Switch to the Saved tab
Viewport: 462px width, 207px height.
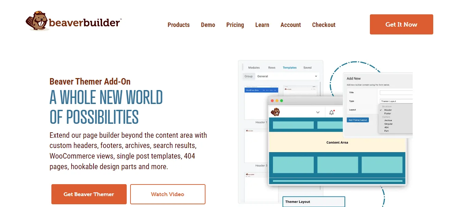pos(307,68)
